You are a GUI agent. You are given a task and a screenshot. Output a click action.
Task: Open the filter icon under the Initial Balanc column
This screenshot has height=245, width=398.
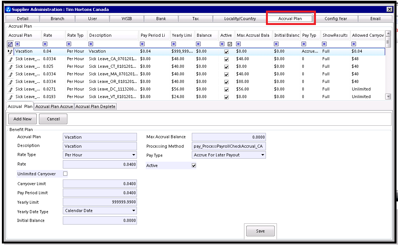coord(276,44)
